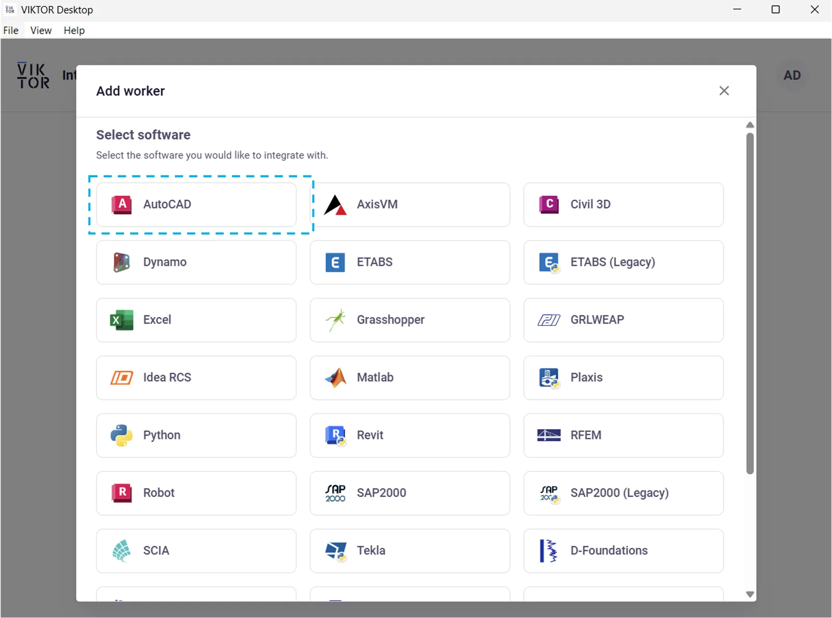Open the AD user avatar
Viewport: 832px width, 618px height.
point(792,75)
